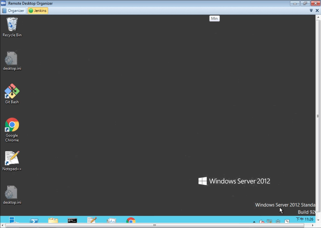This screenshot has width=321, height=228.
Task: Click the vertical scrollbar up arrow
Action: (318, 17)
